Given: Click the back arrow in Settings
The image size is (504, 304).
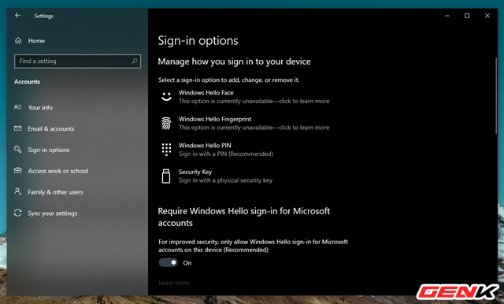Looking at the screenshot, I should (x=17, y=16).
